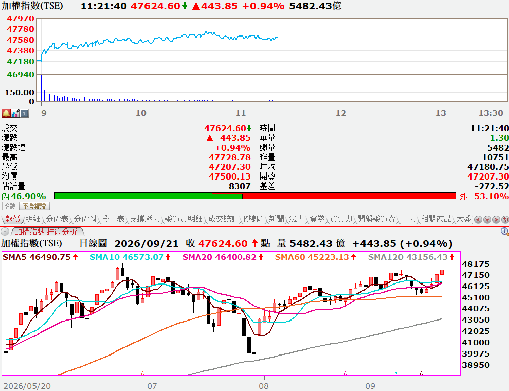Switch to the 開盤委買賣 tab

click(376, 219)
